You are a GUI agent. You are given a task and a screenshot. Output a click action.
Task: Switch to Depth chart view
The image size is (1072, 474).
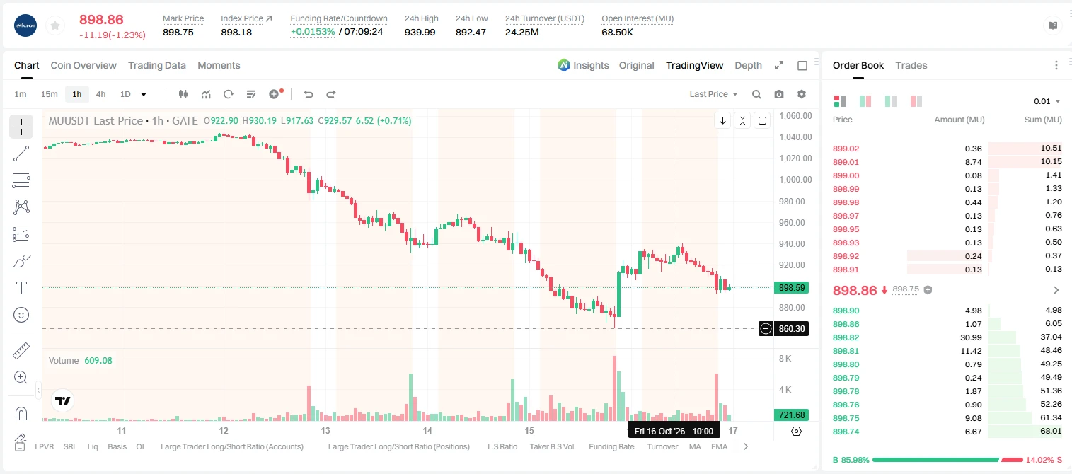[748, 65]
